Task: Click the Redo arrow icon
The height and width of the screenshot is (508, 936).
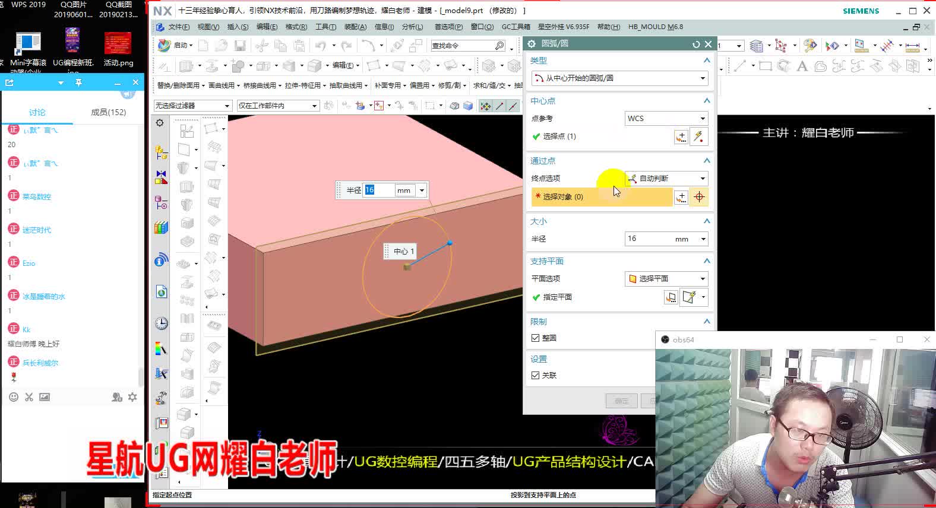Action: click(347, 46)
